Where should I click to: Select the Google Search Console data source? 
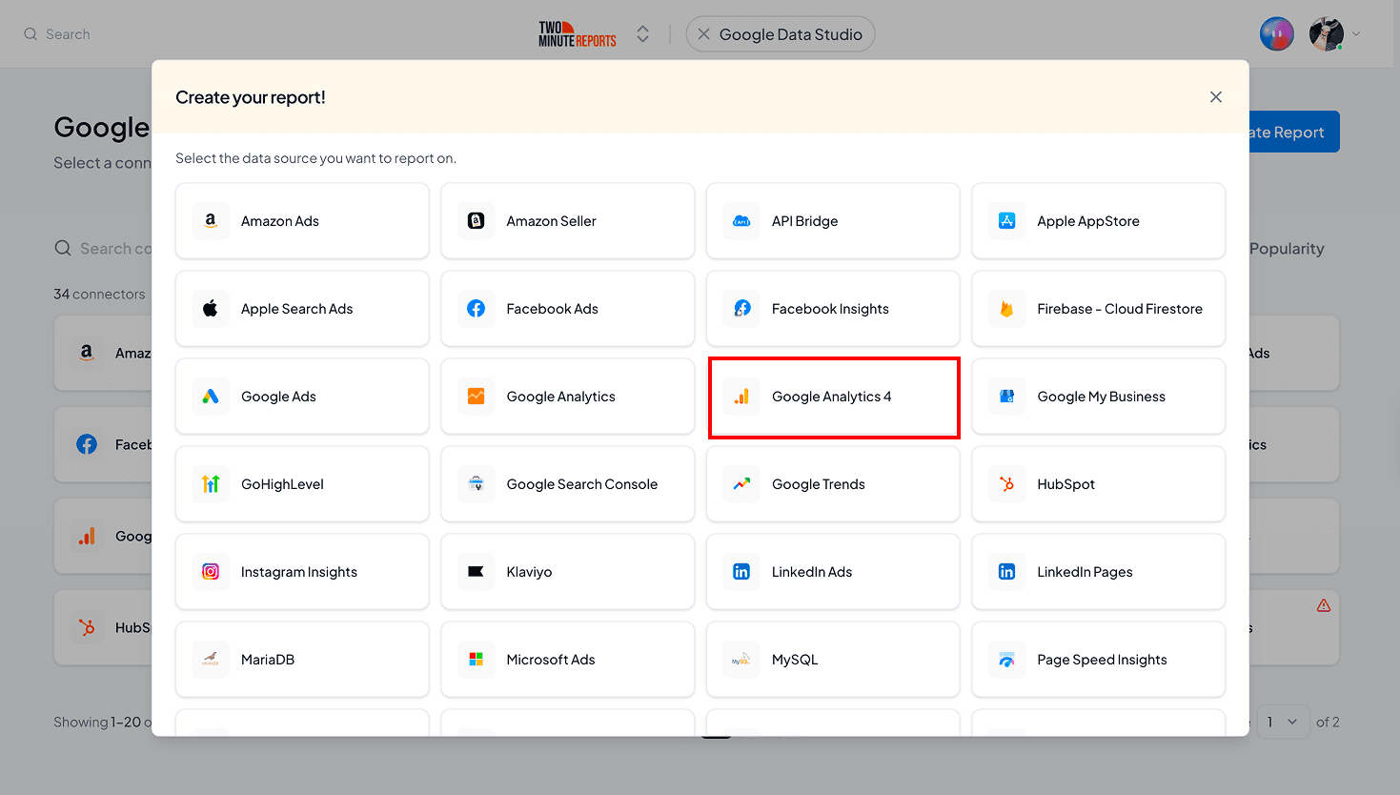tap(568, 484)
